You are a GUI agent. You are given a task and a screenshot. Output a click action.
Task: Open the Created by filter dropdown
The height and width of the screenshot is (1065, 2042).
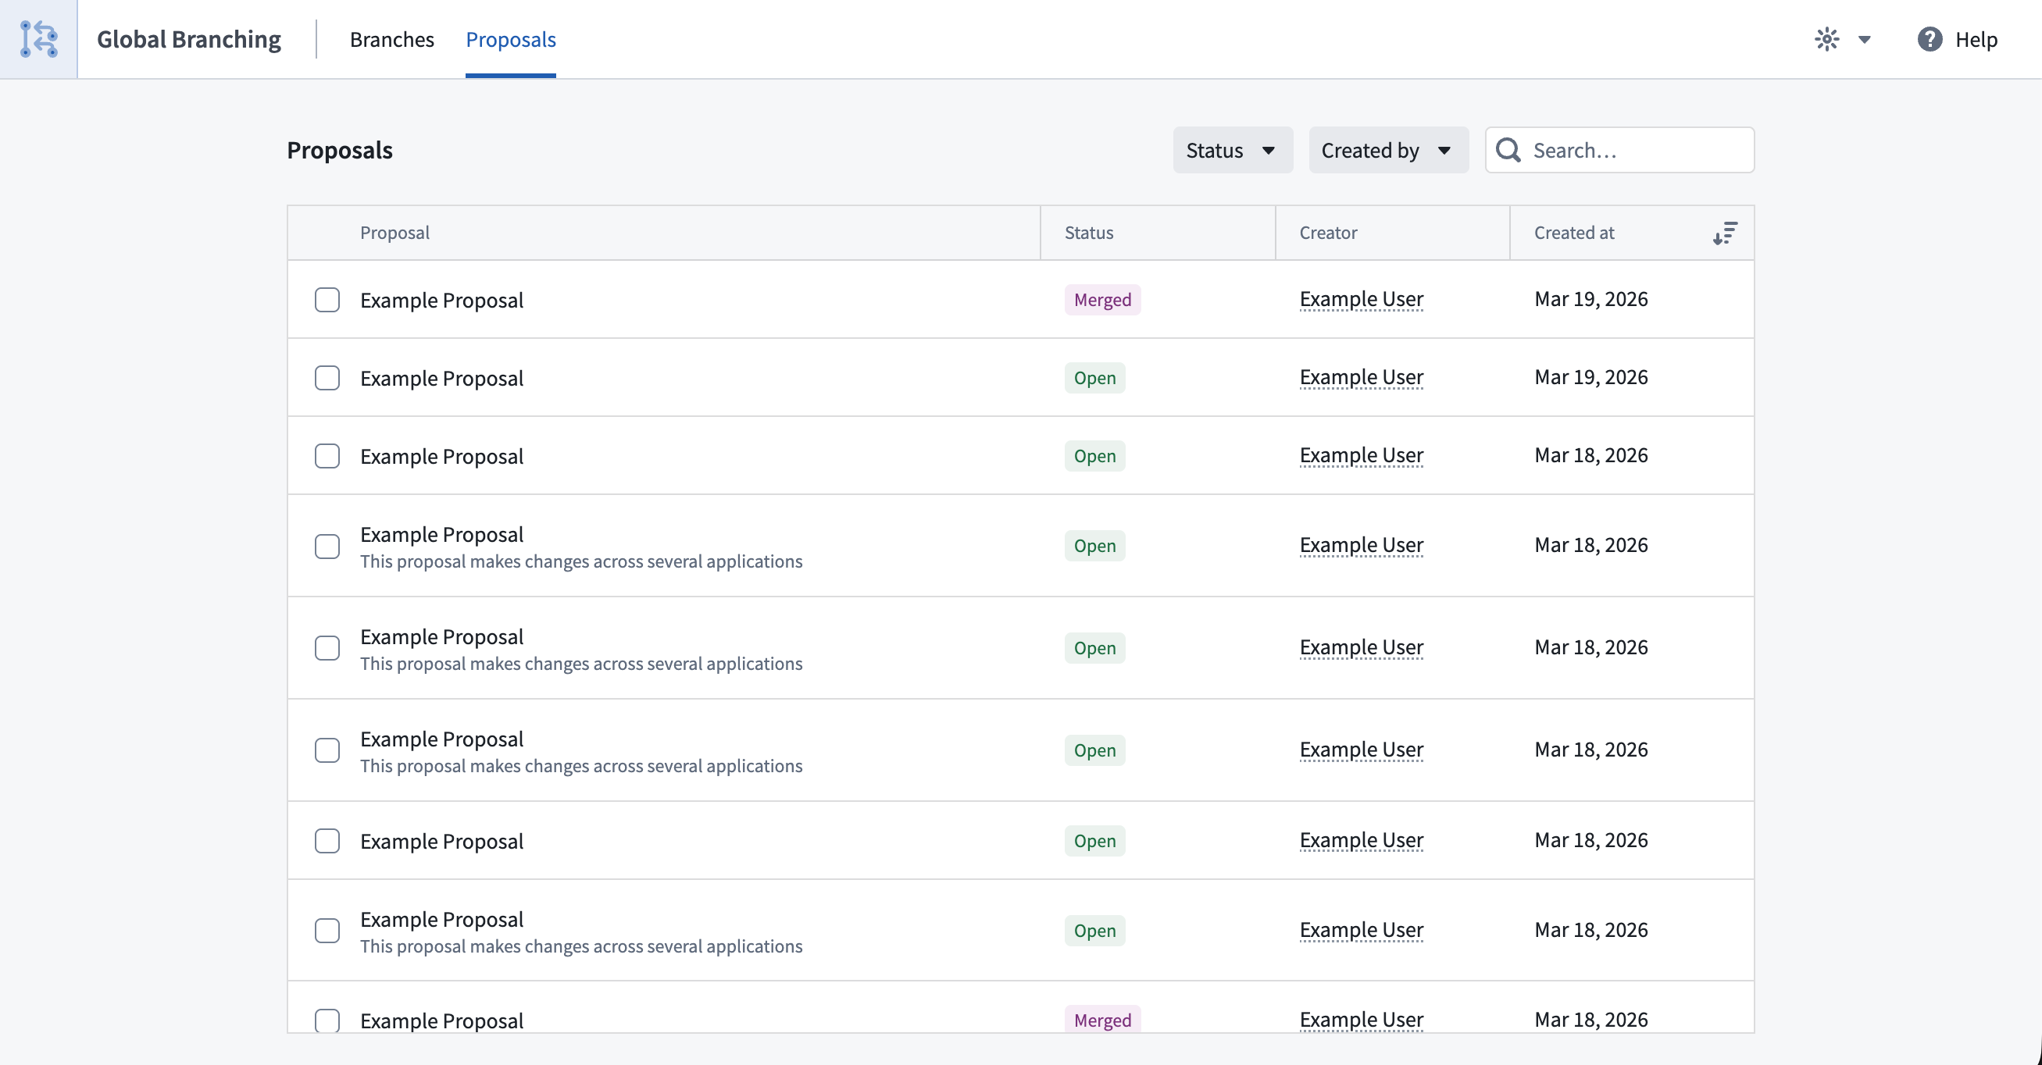[x=1387, y=150]
